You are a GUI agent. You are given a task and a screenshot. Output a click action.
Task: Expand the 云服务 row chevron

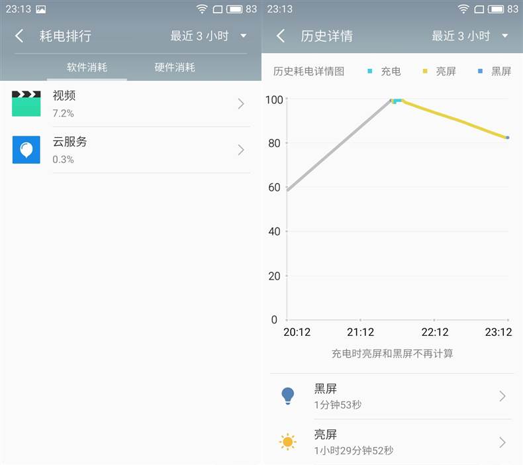coord(241,150)
